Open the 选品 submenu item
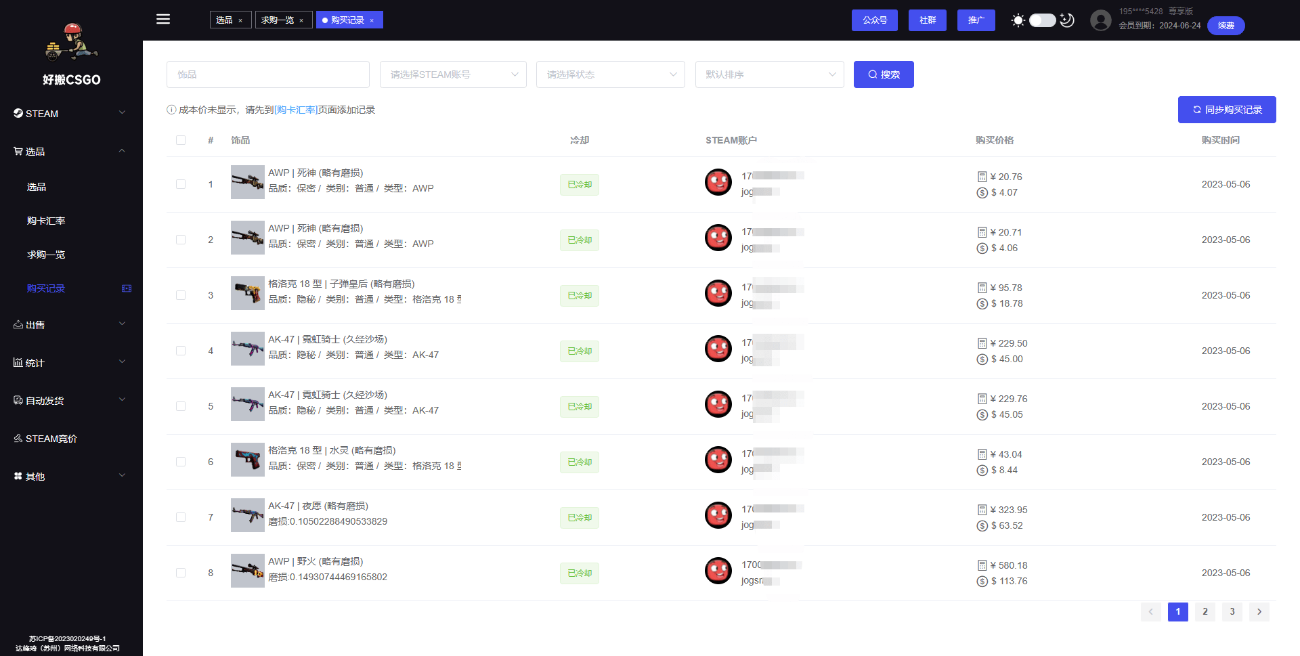The height and width of the screenshot is (656, 1300). click(x=71, y=187)
